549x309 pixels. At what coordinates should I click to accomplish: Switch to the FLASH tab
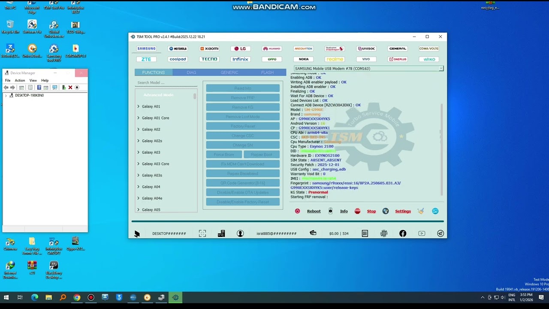267,73
